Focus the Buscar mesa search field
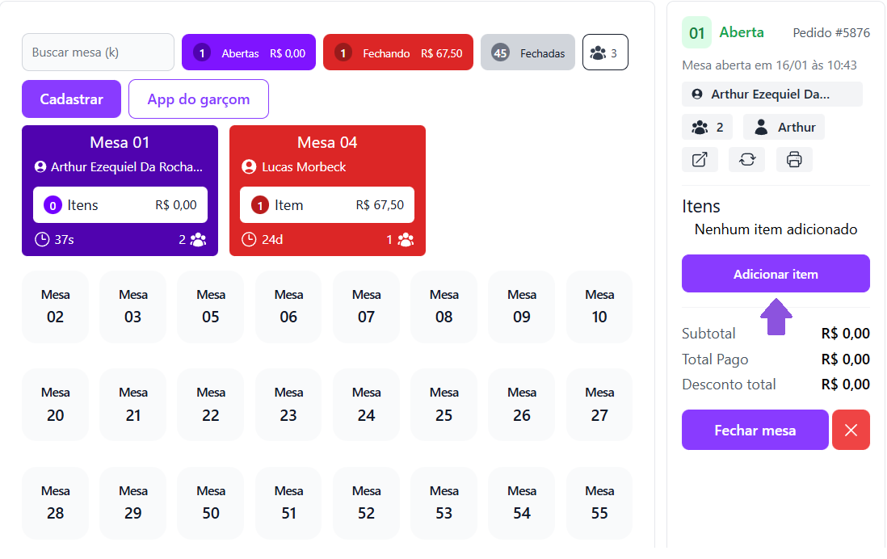Screen dimensions: 887x559 [x=98, y=53]
